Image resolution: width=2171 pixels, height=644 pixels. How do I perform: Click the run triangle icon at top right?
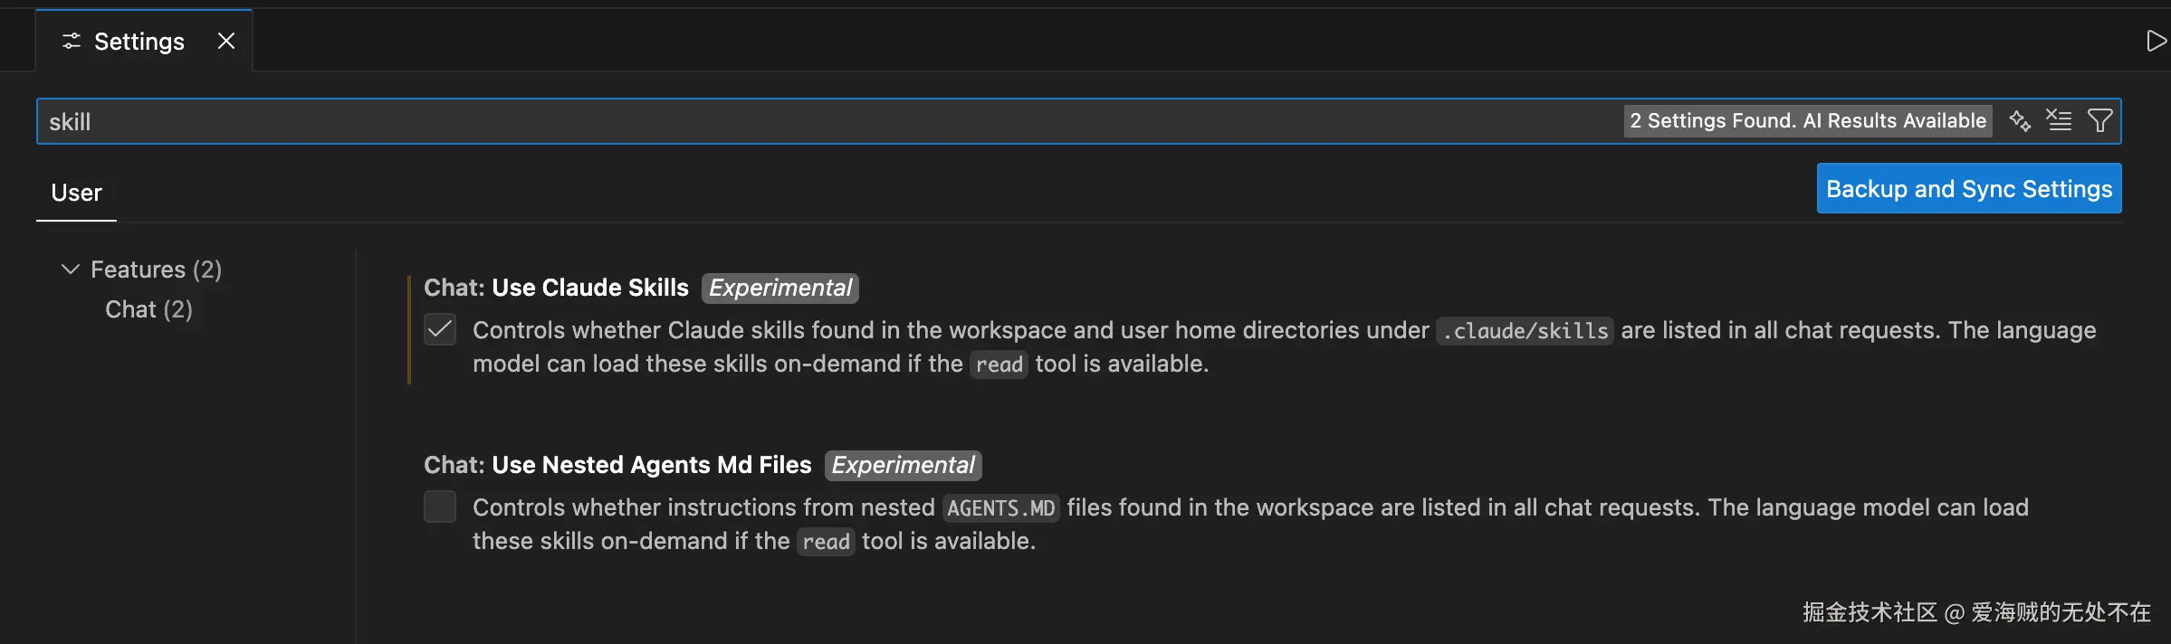(2156, 42)
